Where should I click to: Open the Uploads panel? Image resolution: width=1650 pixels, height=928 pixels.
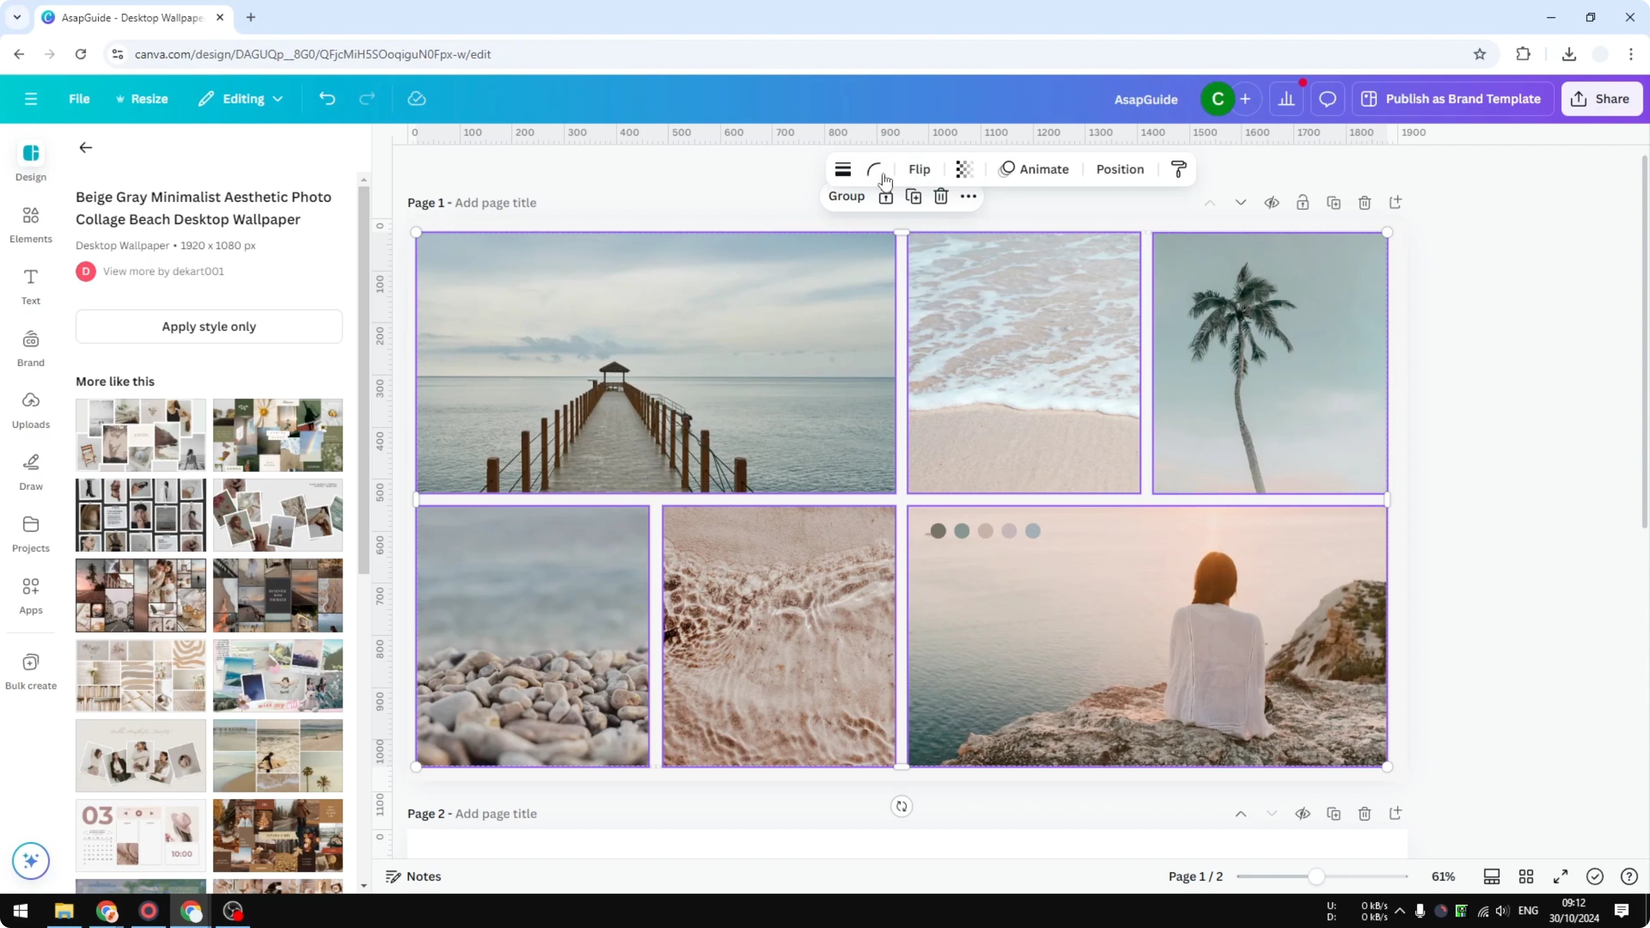pos(30,410)
